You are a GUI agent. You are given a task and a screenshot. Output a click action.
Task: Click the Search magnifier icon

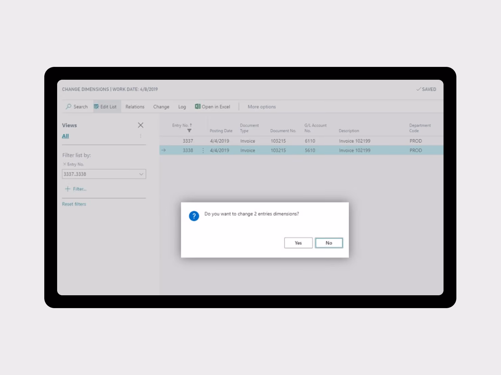[69, 106]
